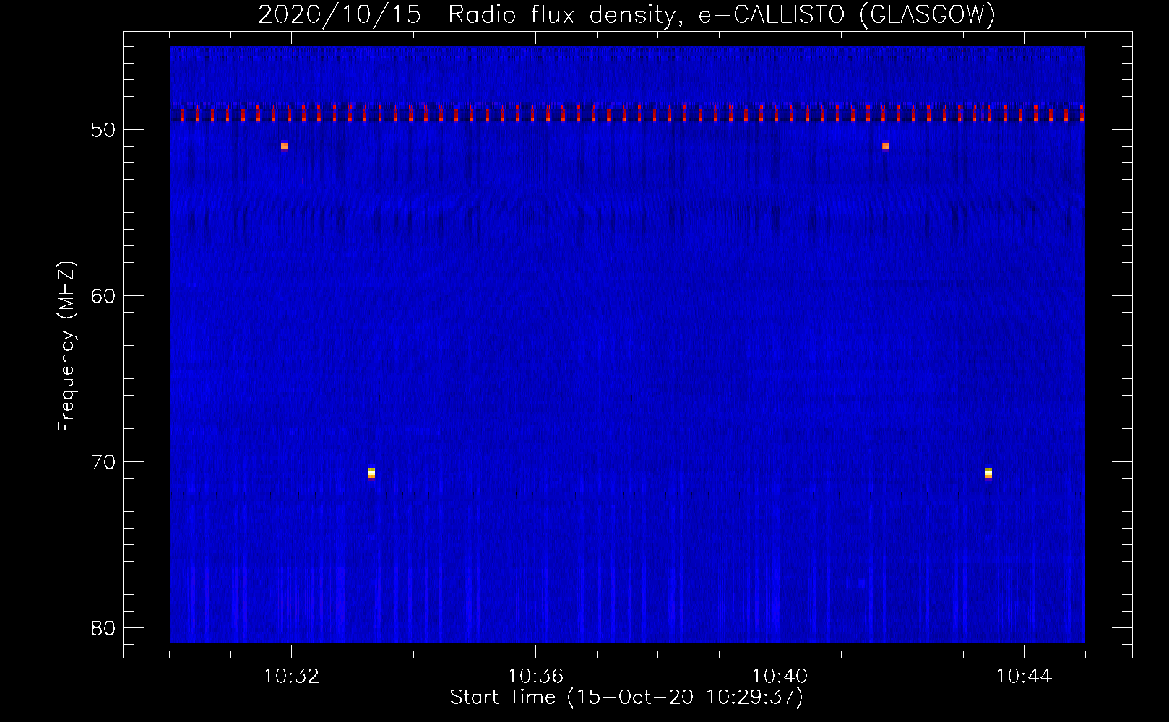The image size is (1169, 722).
Task: Click the bright spot near 71 MHz around 10:33
Action: pos(371,473)
